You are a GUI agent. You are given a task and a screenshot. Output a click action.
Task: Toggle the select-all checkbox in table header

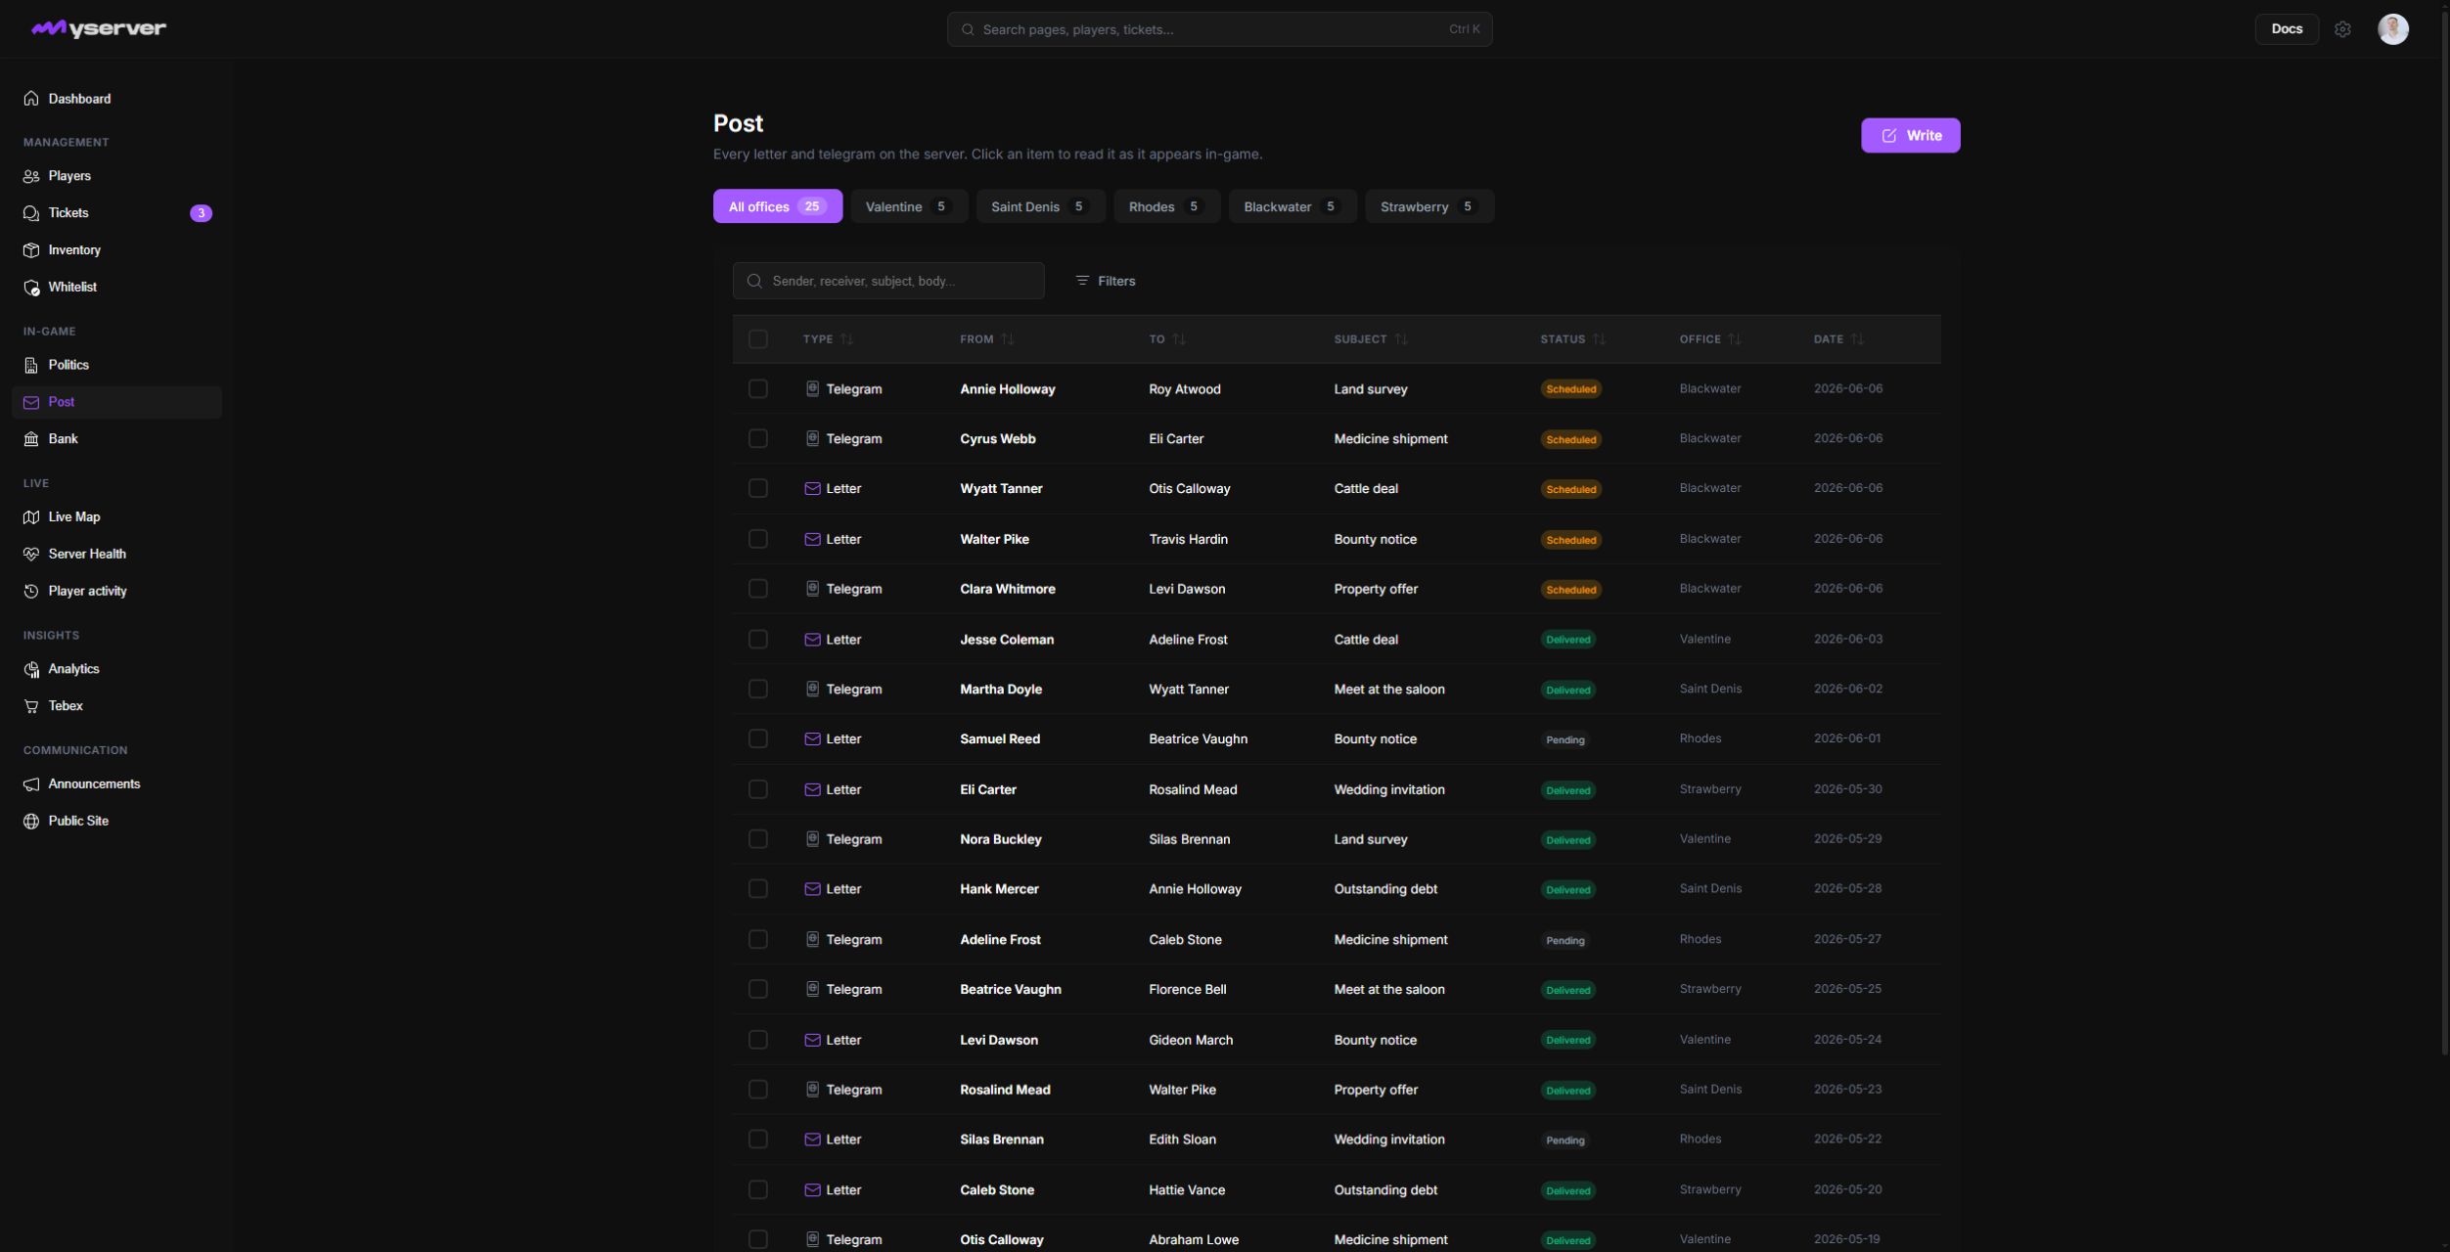click(x=758, y=339)
